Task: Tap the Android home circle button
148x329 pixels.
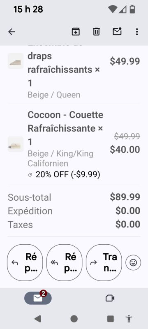Action: coord(74,319)
